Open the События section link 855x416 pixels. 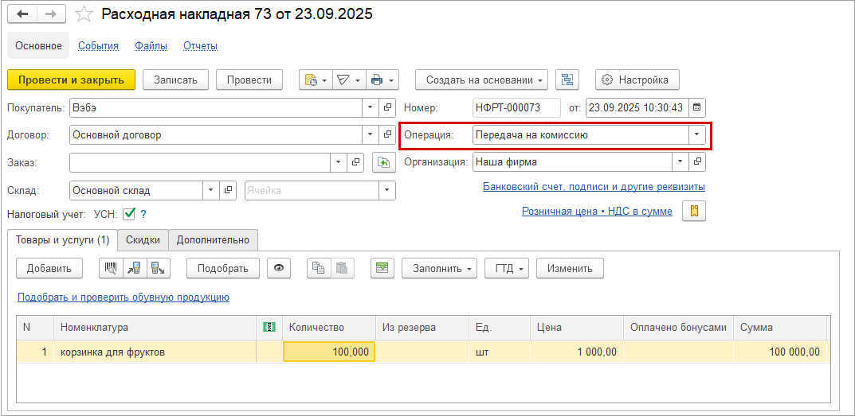(98, 46)
